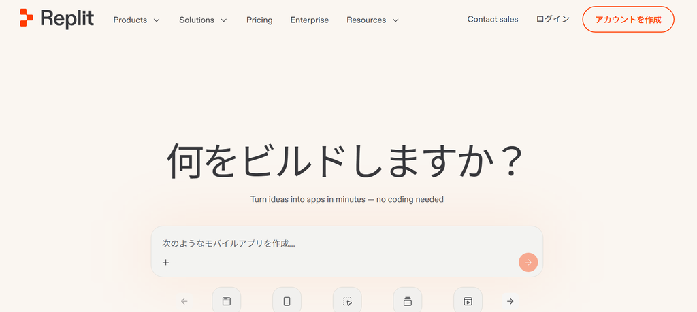The height and width of the screenshot is (312, 697).
Task: Click the left arrow of category carousel
Action: pos(184,301)
